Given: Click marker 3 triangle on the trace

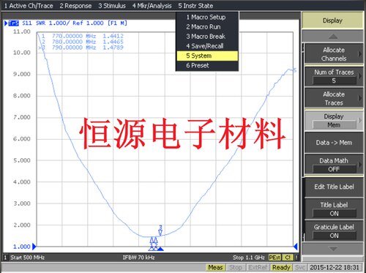Looking at the screenshot, I should tap(160, 233).
